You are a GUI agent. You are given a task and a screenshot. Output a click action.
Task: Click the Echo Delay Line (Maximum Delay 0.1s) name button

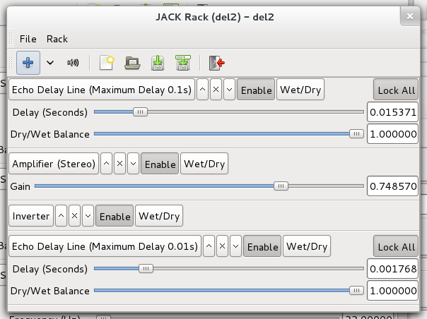coord(102,90)
